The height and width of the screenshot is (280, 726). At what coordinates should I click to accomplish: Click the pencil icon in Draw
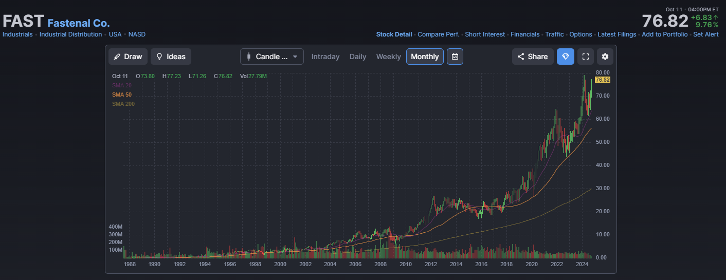click(117, 57)
